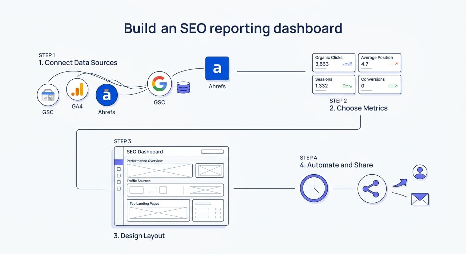466x254 pixels.
Task: Click the GA4 label text
Action: (x=77, y=107)
